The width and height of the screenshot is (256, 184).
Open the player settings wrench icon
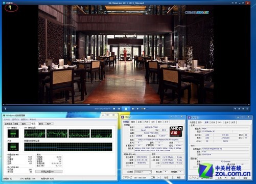tap(235, 109)
